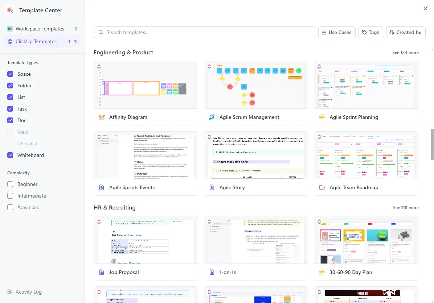Screen dimensions: 434x303
Task: Click the 30-60-90 Day Plan preview thumbnail
Action: click(366, 240)
